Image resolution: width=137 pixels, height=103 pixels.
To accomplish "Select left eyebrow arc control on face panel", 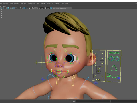I will pos(111,53).
